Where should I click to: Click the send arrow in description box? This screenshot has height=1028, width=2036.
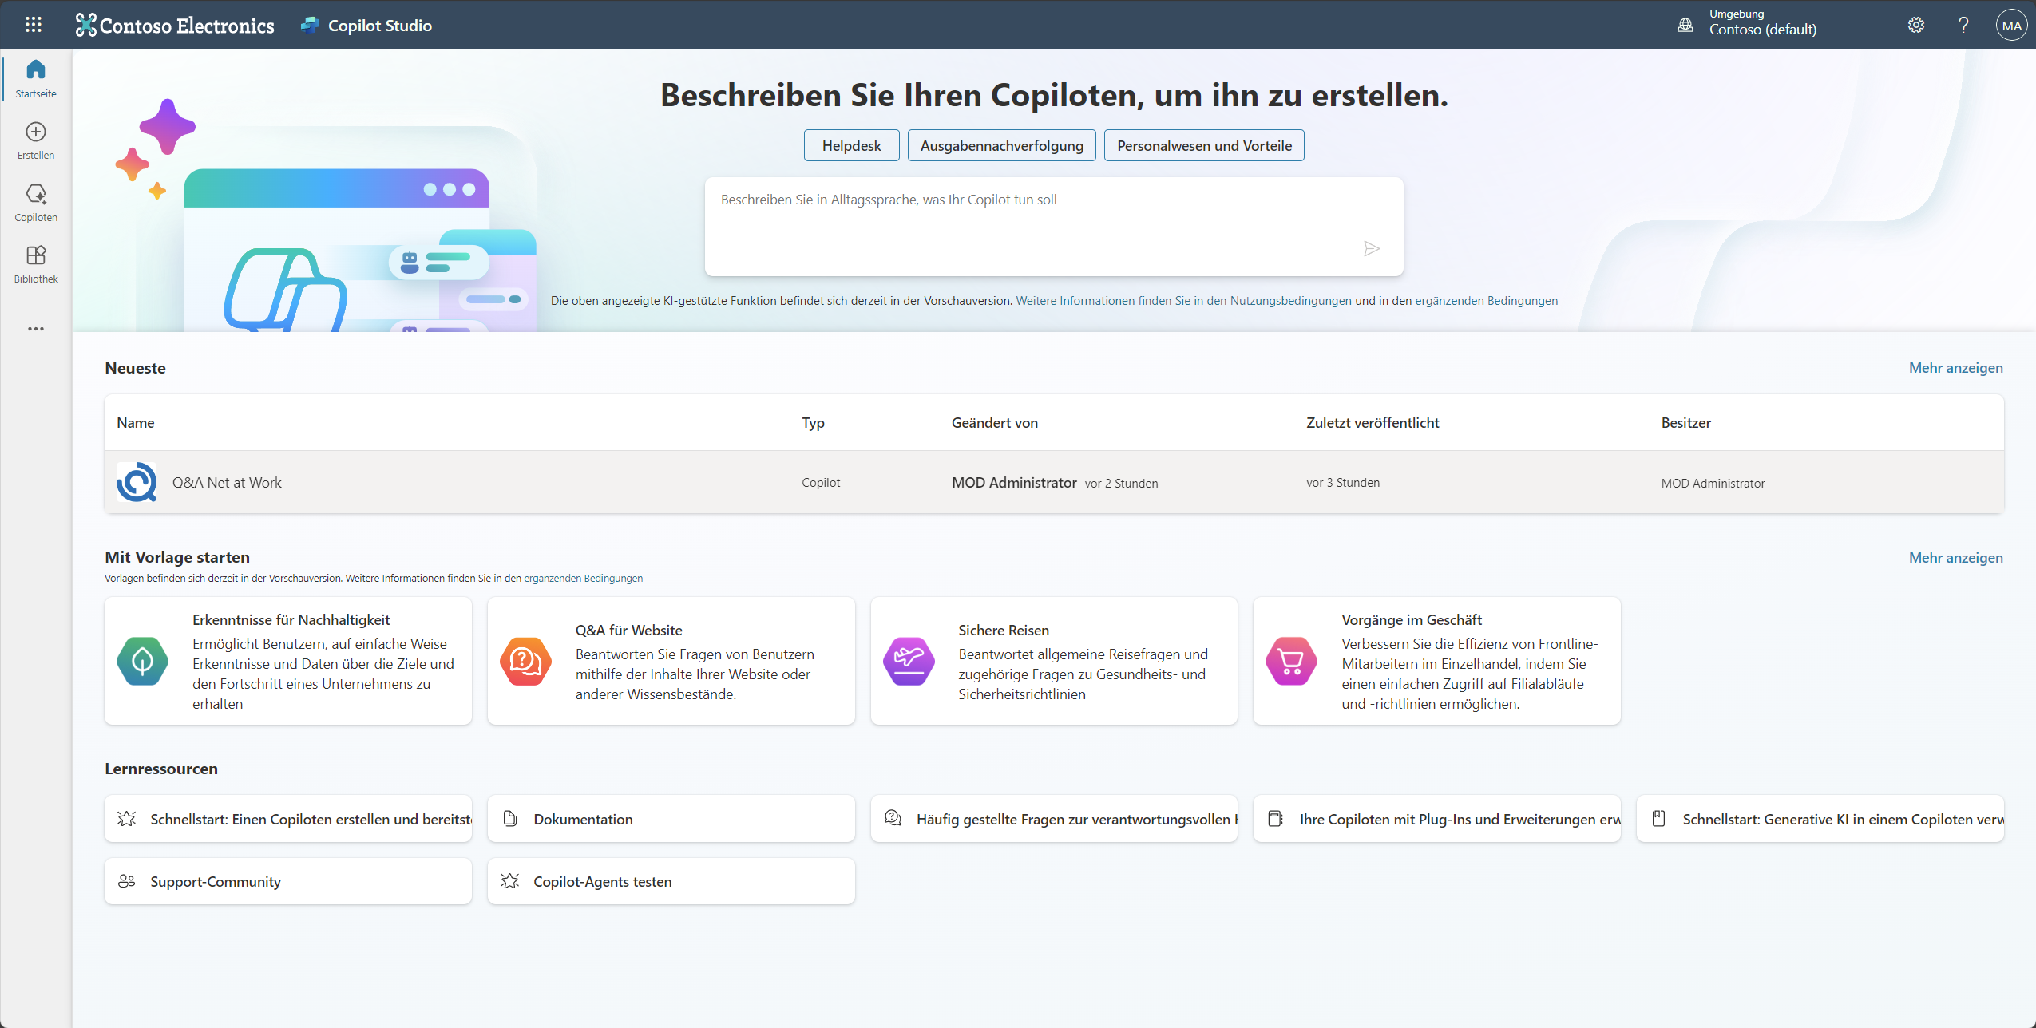pyautogui.click(x=1372, y=249)
